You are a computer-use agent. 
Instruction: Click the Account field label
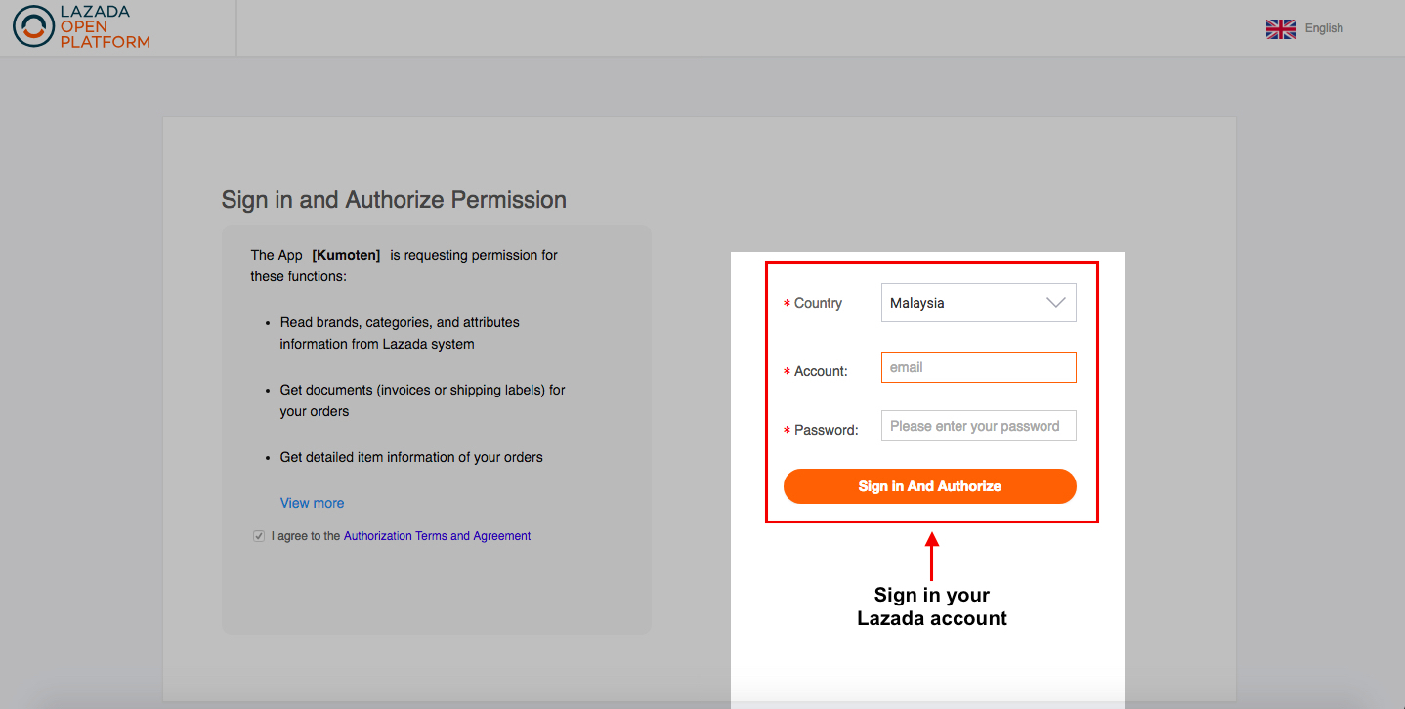pos(821,371)
